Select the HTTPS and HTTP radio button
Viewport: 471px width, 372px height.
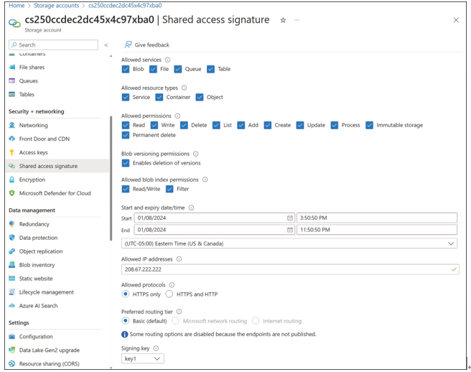tap(169, 294)
